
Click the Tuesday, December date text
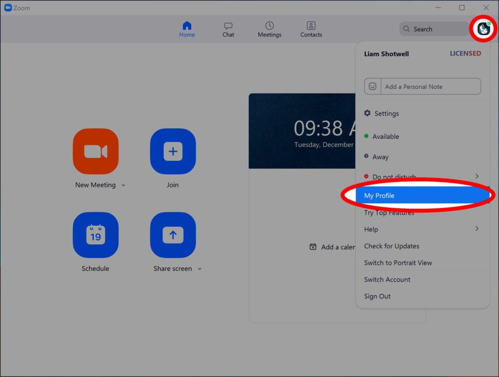pyautogui.click(x=324, y=144)
